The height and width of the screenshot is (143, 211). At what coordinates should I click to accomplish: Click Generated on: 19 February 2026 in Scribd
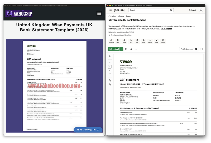coord(130,87)
